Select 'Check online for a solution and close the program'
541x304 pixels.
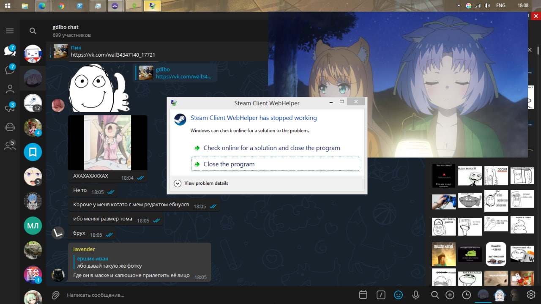(272, 148)
